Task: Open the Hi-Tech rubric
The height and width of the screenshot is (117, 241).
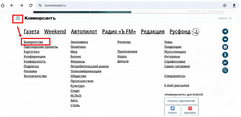Action: pyautogui.click(x=76, y=95)
